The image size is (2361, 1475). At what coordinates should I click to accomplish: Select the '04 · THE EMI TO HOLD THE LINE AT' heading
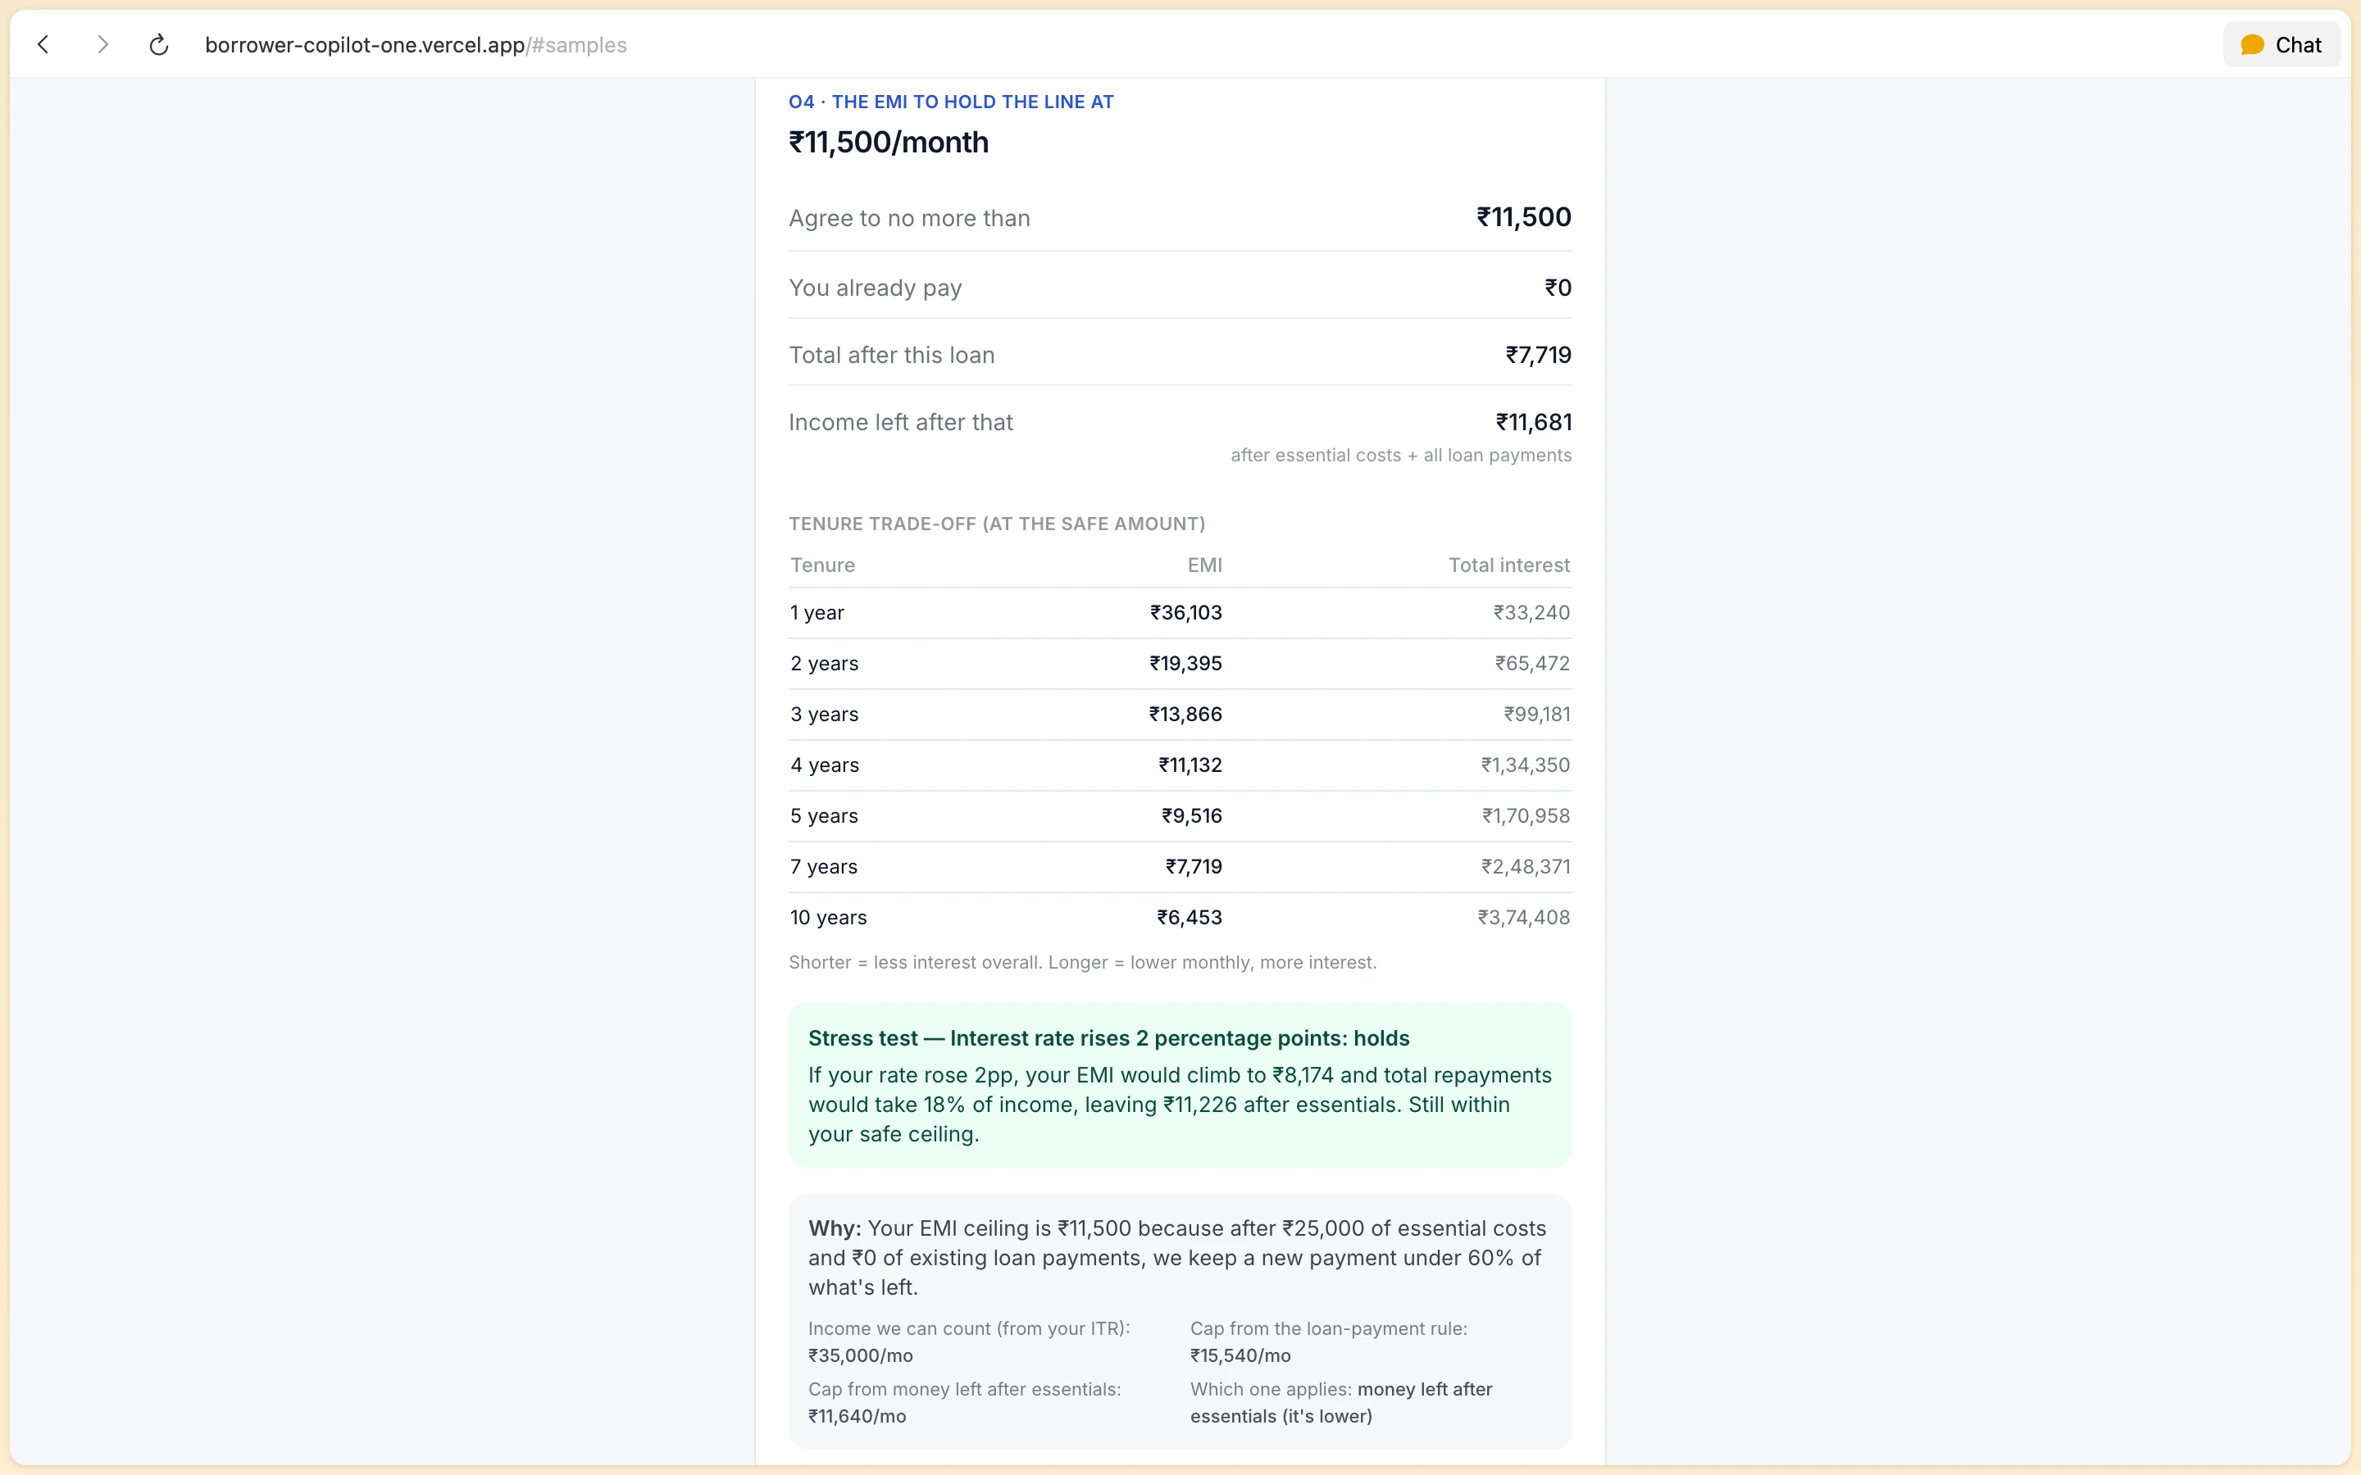tap(951, 102)
